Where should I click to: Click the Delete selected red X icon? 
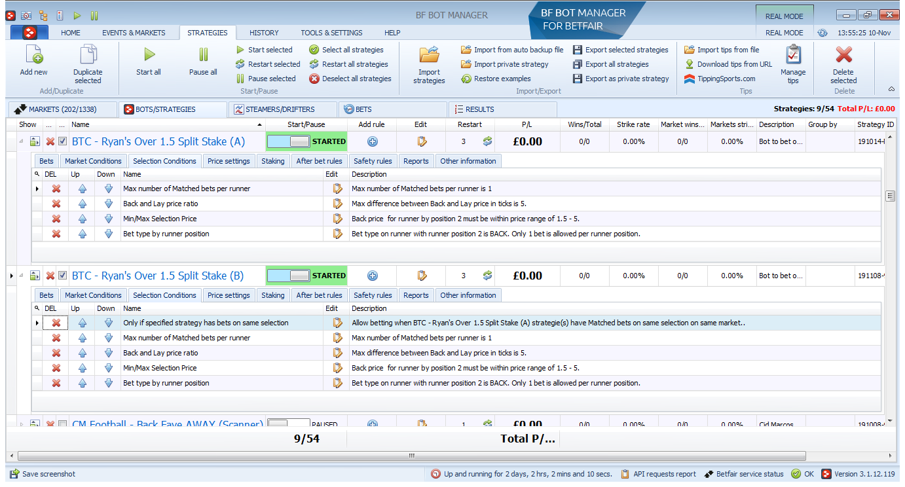843,55
